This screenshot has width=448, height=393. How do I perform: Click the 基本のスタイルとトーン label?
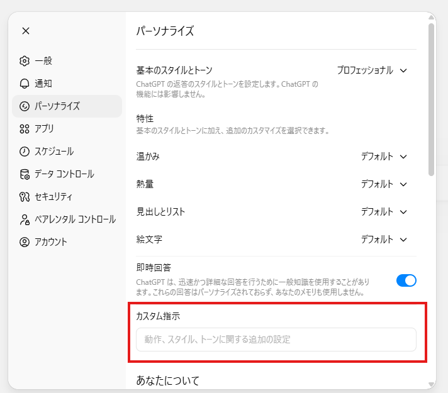click(174, 70)
